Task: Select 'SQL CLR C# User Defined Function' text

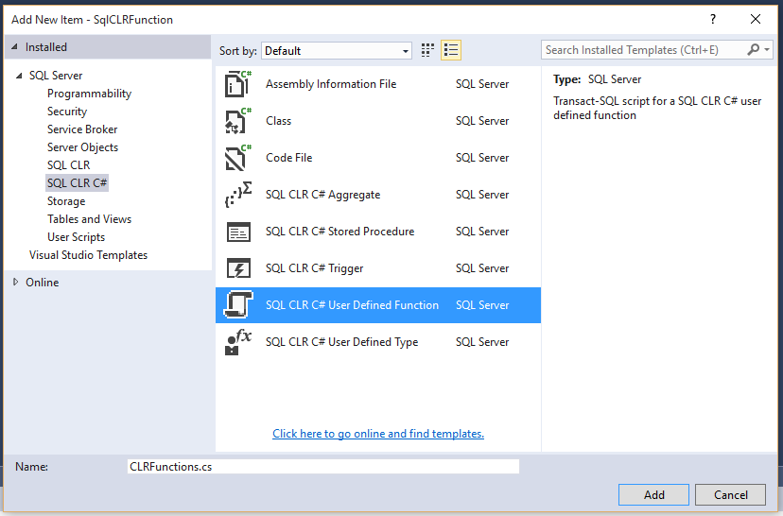Action: click(x=352, y=305)
